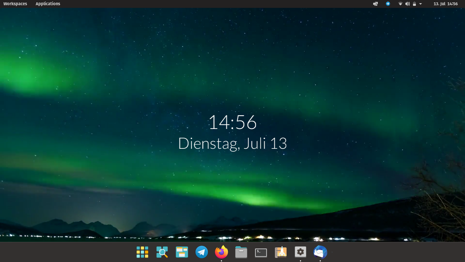Click the clock showing 13. Jul 14:56
Screen dimensions: 465x262
(x=445, y=4)
